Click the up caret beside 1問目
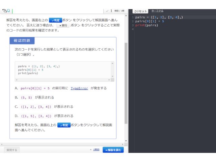Image resolution: width=216 pixels, height=162 pixels. 91,150
